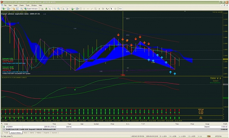The width and height of the screenshot is (229, 138).
Task: Click the current price label on price axis
Action: (225, 59)
